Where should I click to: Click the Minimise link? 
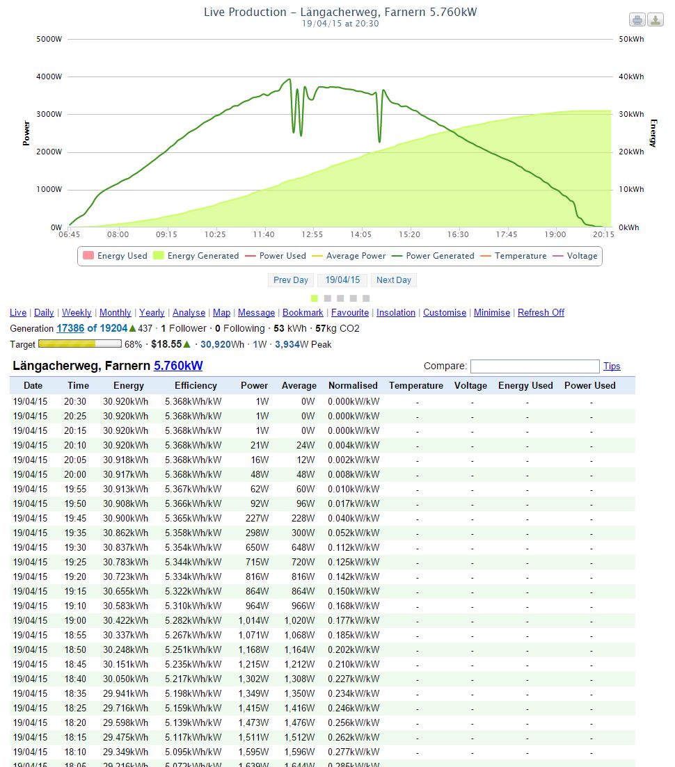coord(492,313)
